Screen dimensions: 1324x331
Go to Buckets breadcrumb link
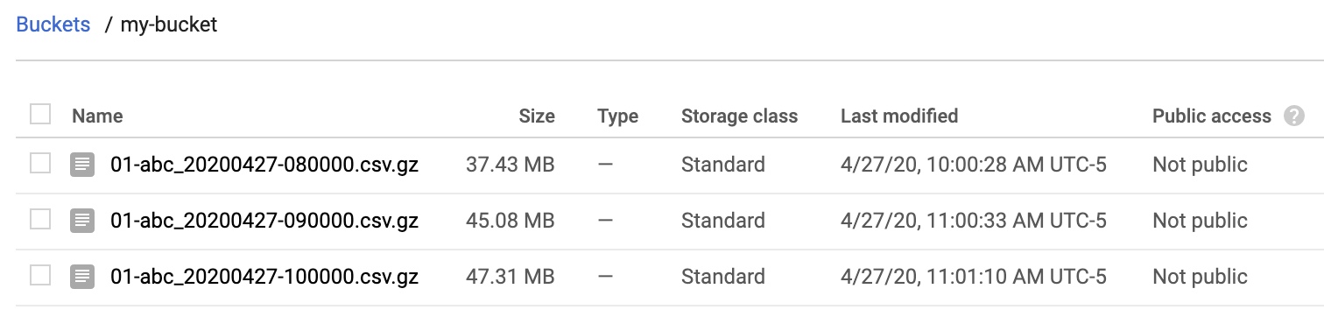[53, 24]
